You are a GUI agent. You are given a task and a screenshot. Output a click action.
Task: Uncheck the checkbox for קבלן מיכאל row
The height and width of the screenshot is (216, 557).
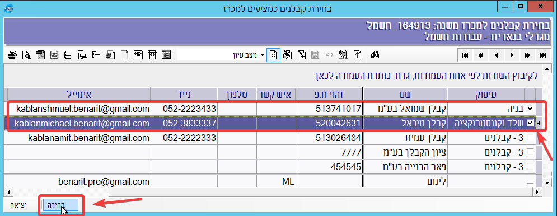pos(530,123)
